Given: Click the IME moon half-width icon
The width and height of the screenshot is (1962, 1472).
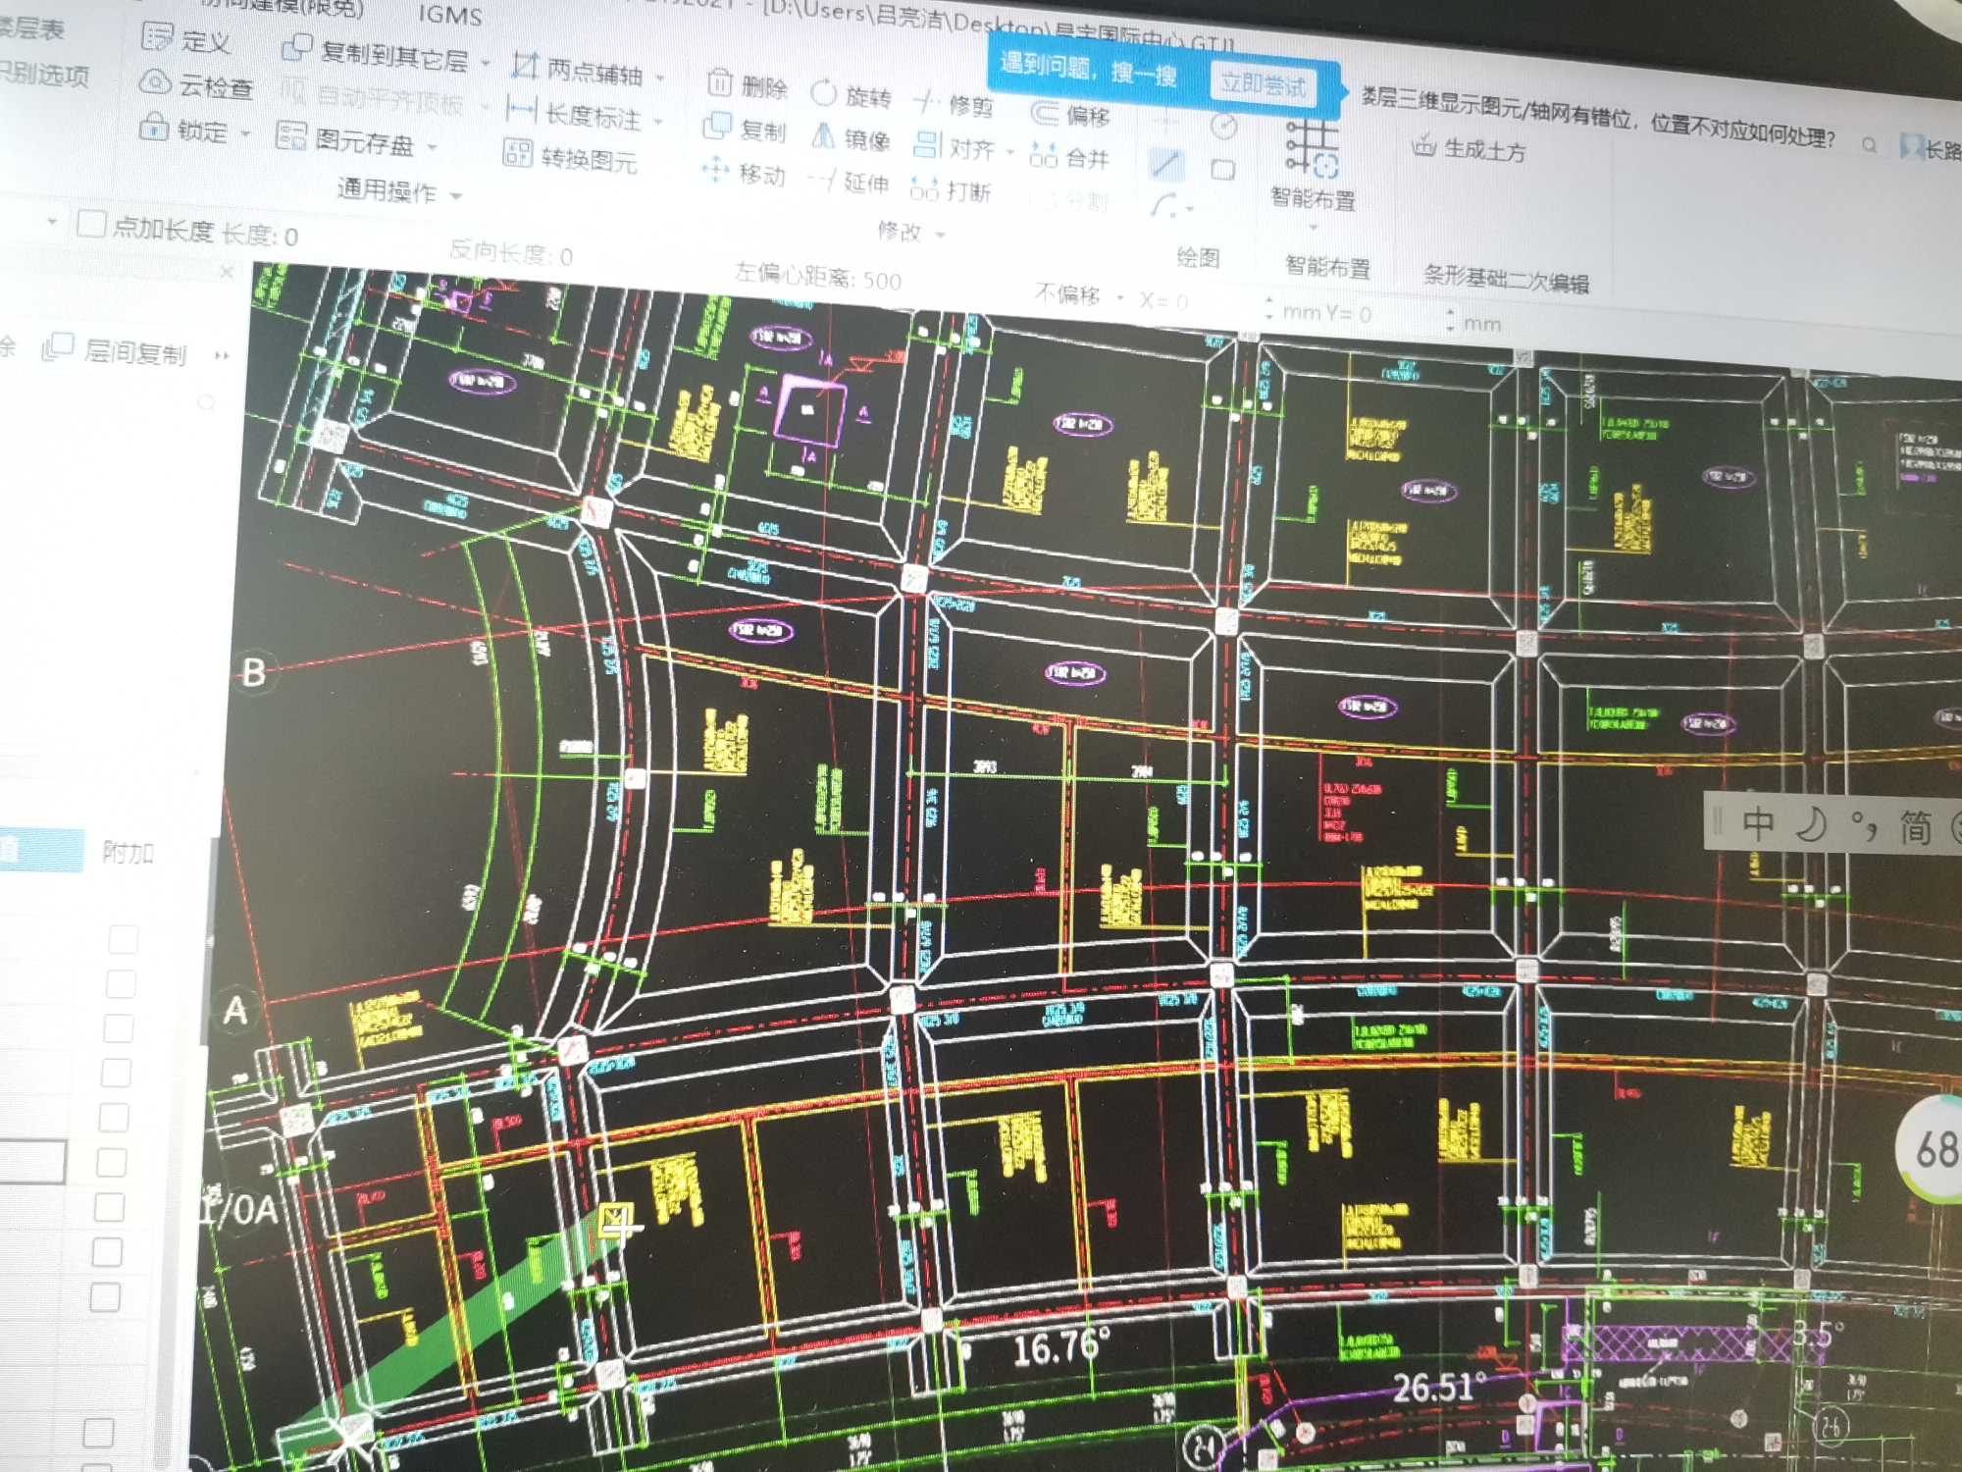Looking at the screenshot, I should (1811, 824).
